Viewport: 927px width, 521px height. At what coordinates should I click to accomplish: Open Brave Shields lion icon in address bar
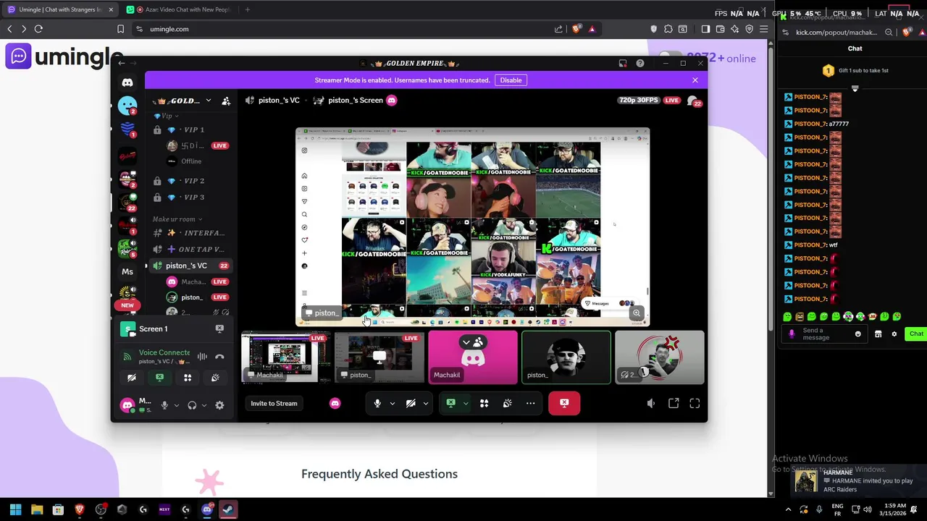(576, 29)
